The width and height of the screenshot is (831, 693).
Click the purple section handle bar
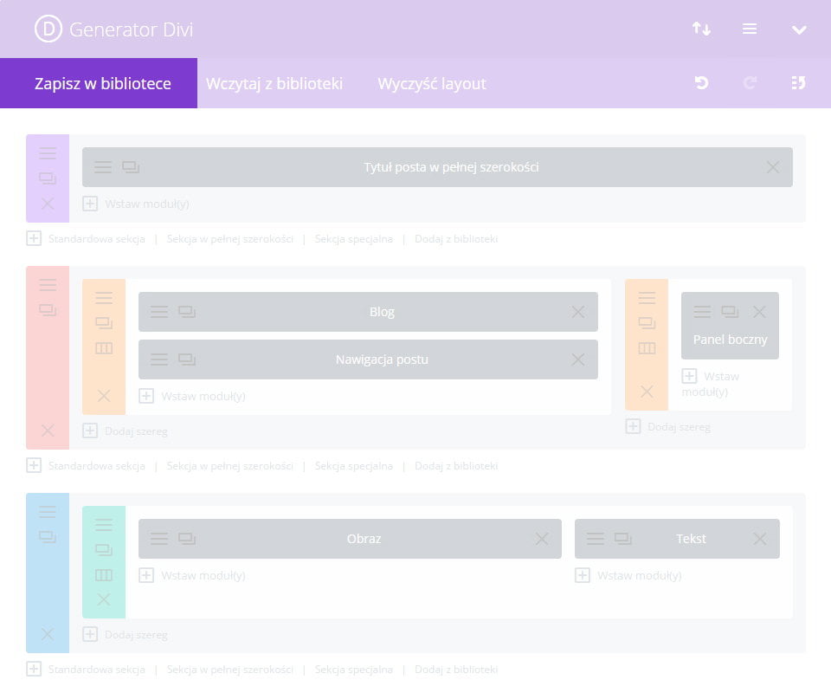tap(48, 153)
